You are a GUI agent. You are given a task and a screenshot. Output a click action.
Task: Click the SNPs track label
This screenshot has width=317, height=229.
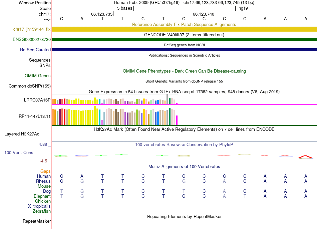(x=45, y=65)
